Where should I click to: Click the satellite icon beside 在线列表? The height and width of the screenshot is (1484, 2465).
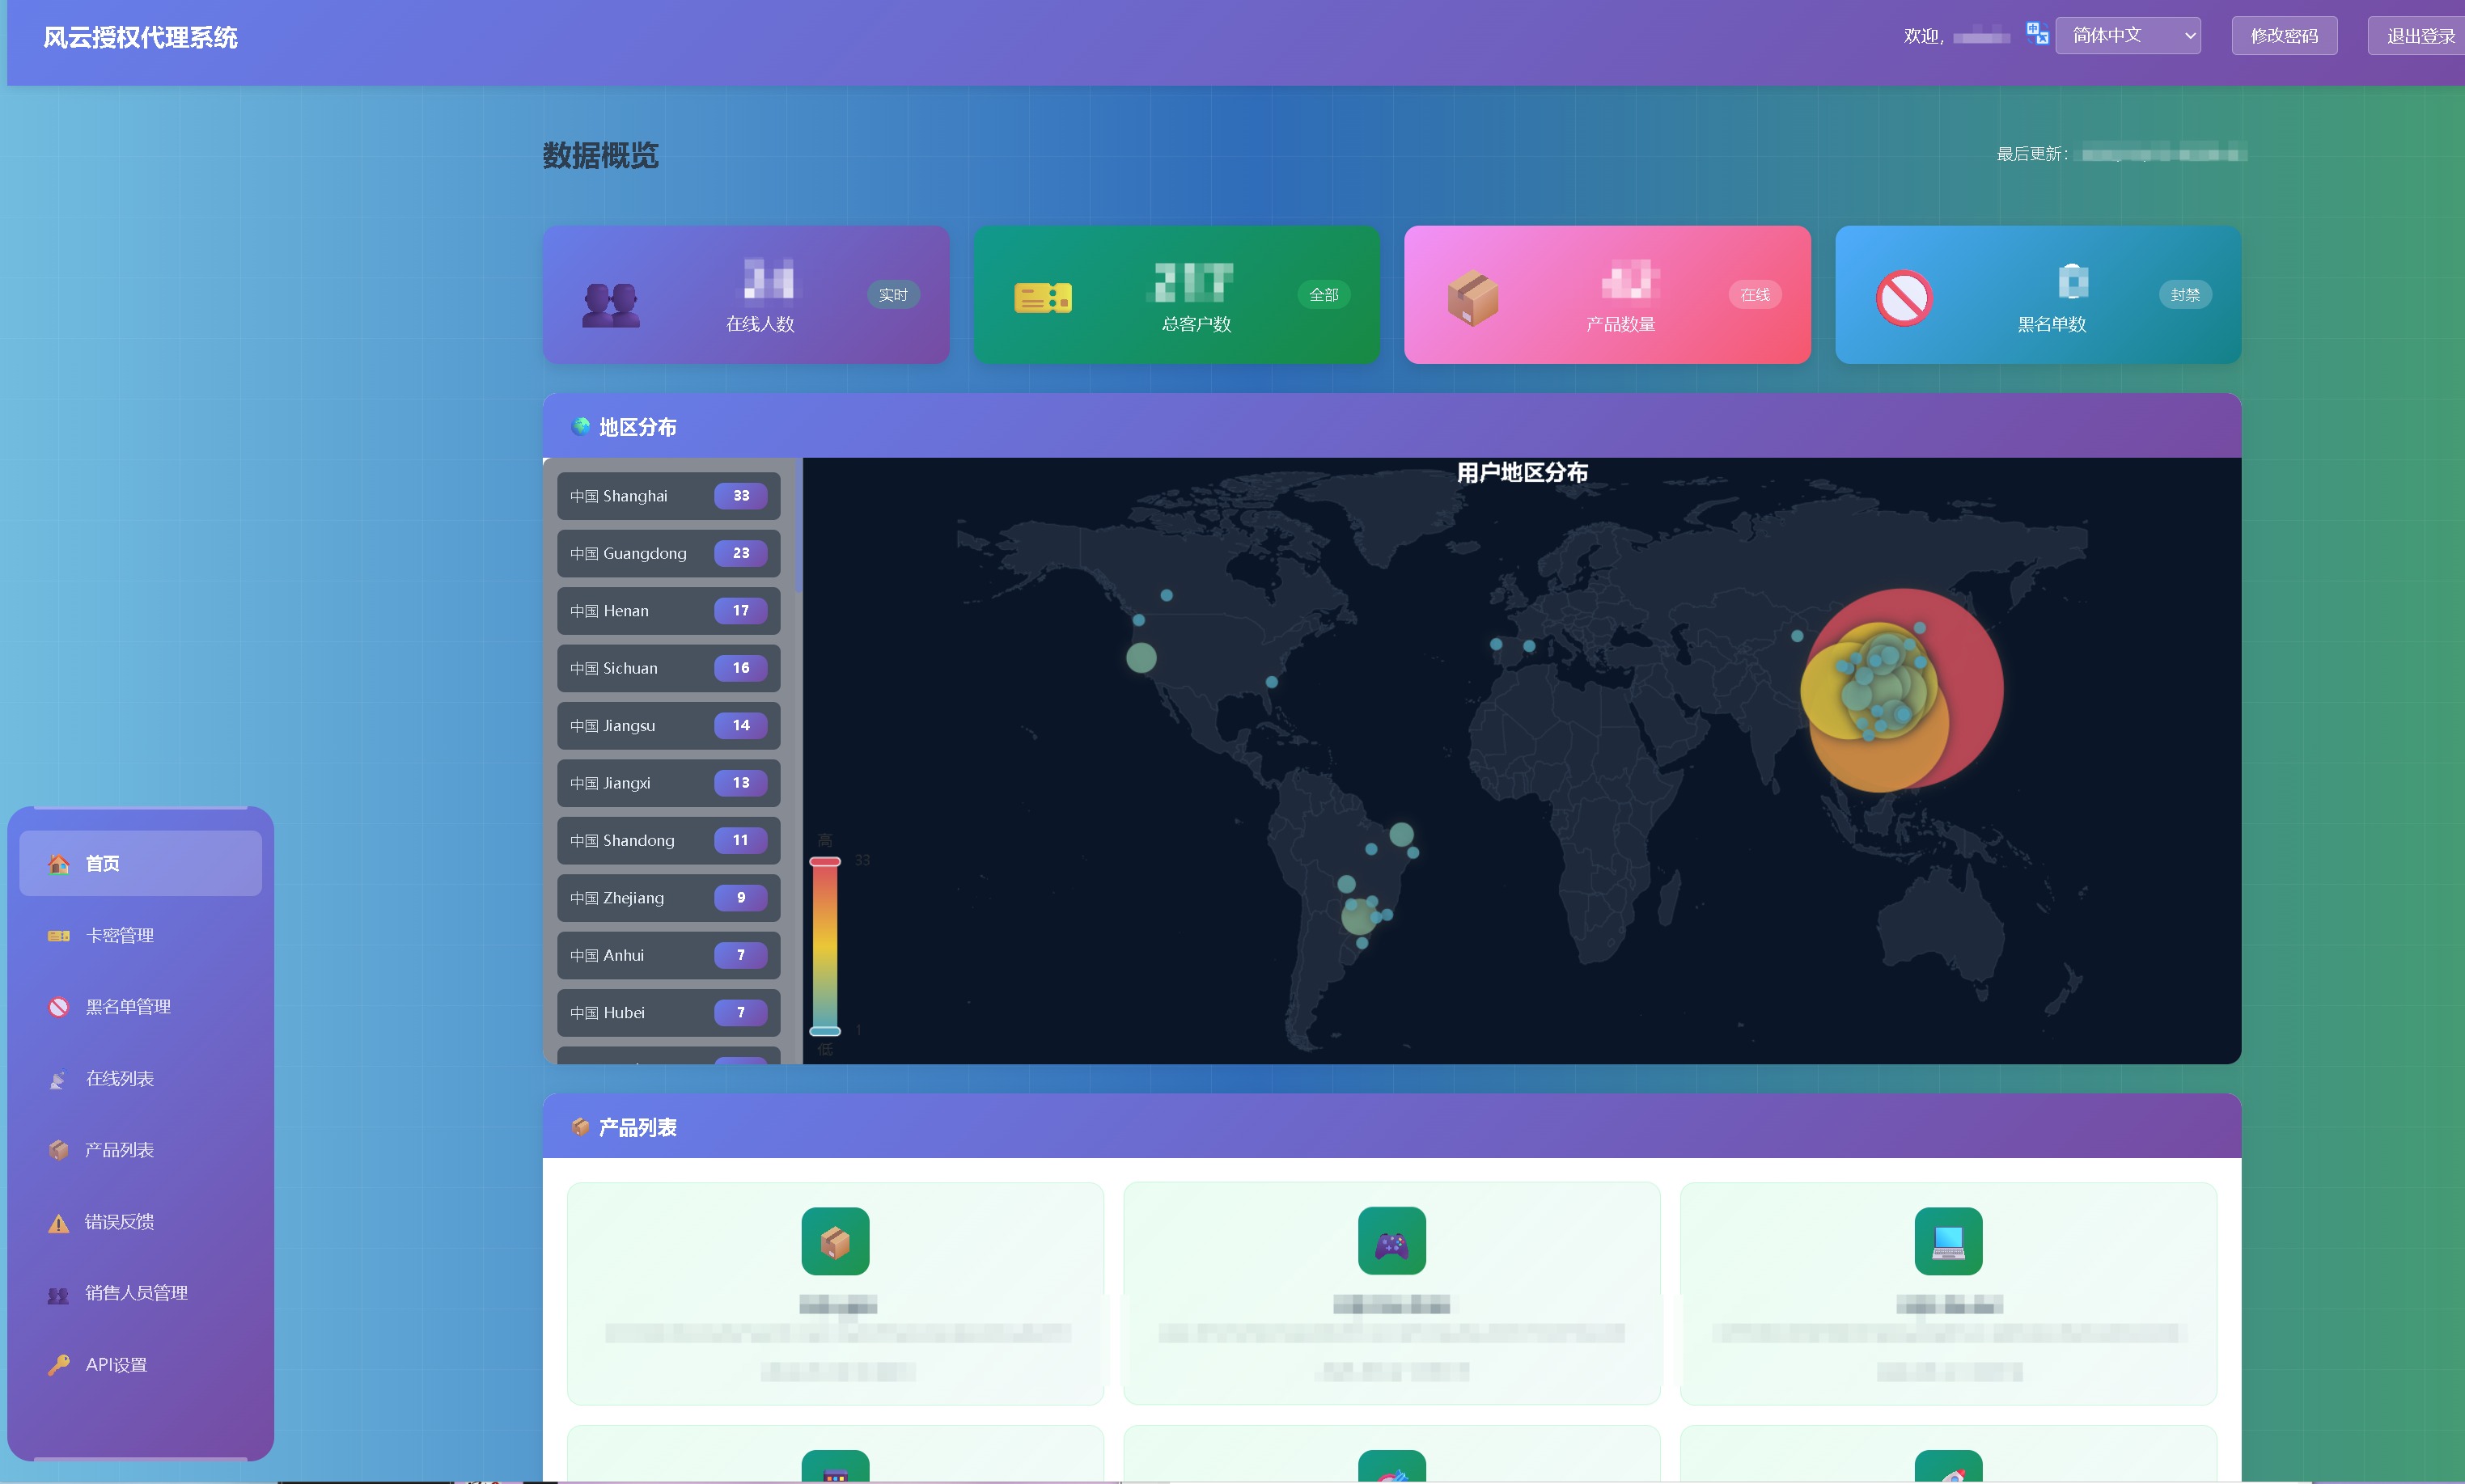pos(59,1078)
